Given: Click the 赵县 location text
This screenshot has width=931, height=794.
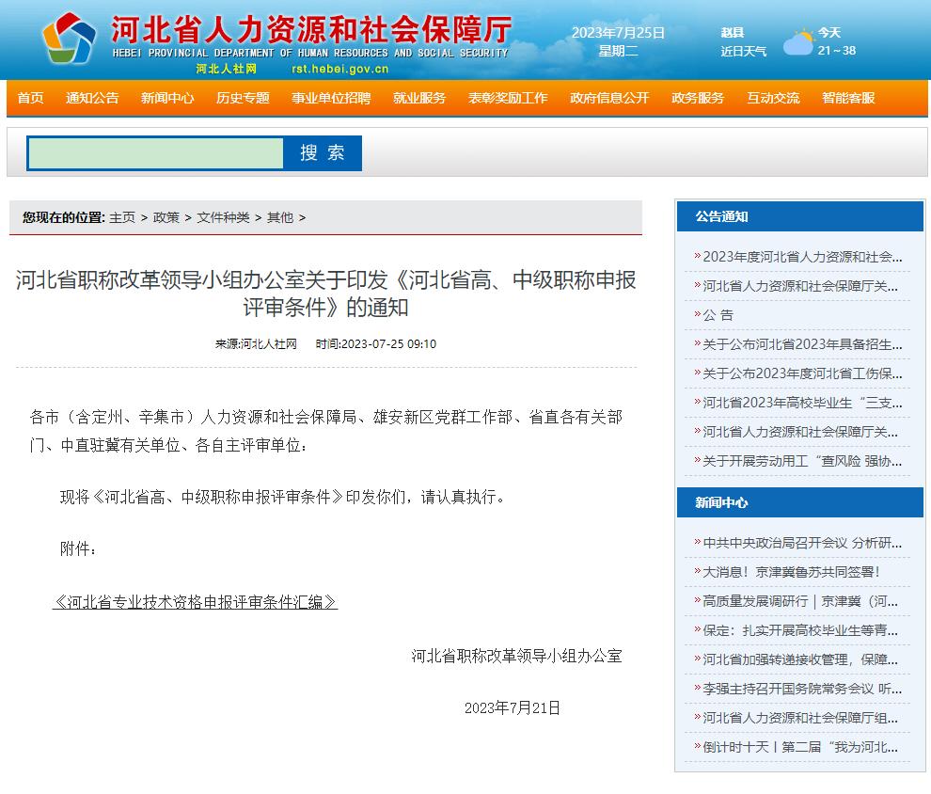Looking at the screenshot, I should pos(732,33).
